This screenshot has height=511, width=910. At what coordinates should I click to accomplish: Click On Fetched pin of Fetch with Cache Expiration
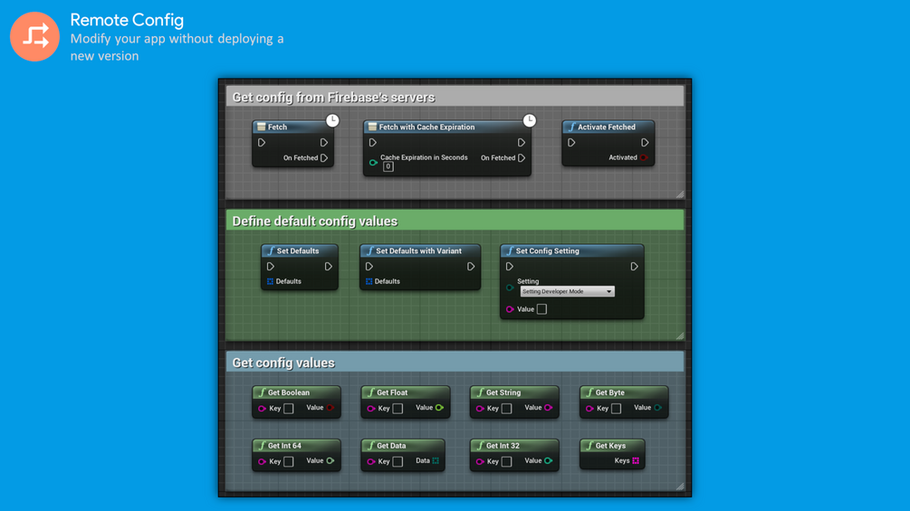coord(522,157)
